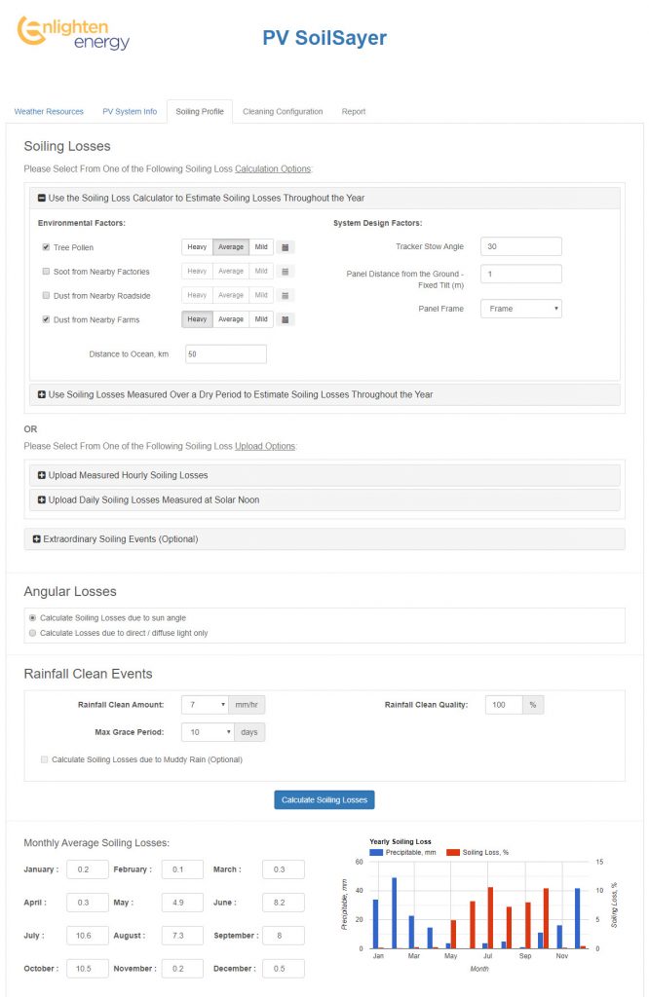This screenshot has height=997, width=649.
Task: Expand Upload Daily Soiling Losses at Solar Noon
Action: [x=324, y=500]
